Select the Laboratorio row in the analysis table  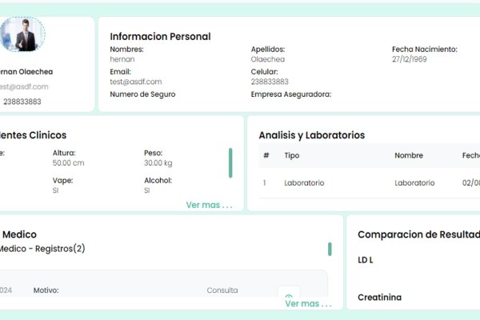pyautogui.click(x=304, y=182)
